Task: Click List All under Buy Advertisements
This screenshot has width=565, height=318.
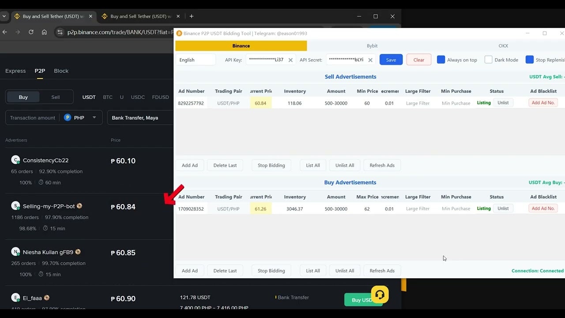Action: [313, 271]
